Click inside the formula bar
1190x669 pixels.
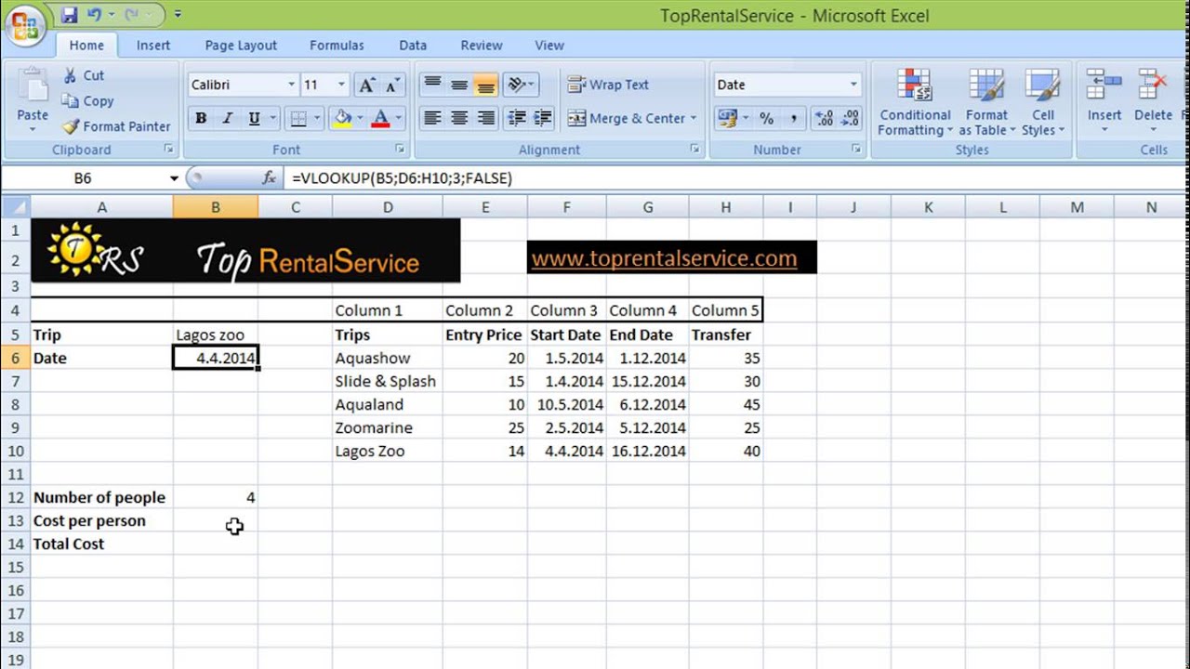[x=734, y=177]
